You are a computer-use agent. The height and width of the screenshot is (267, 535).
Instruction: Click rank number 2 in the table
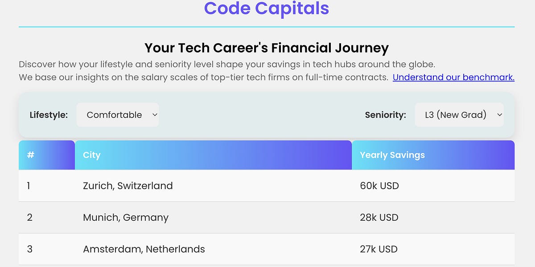29,218
